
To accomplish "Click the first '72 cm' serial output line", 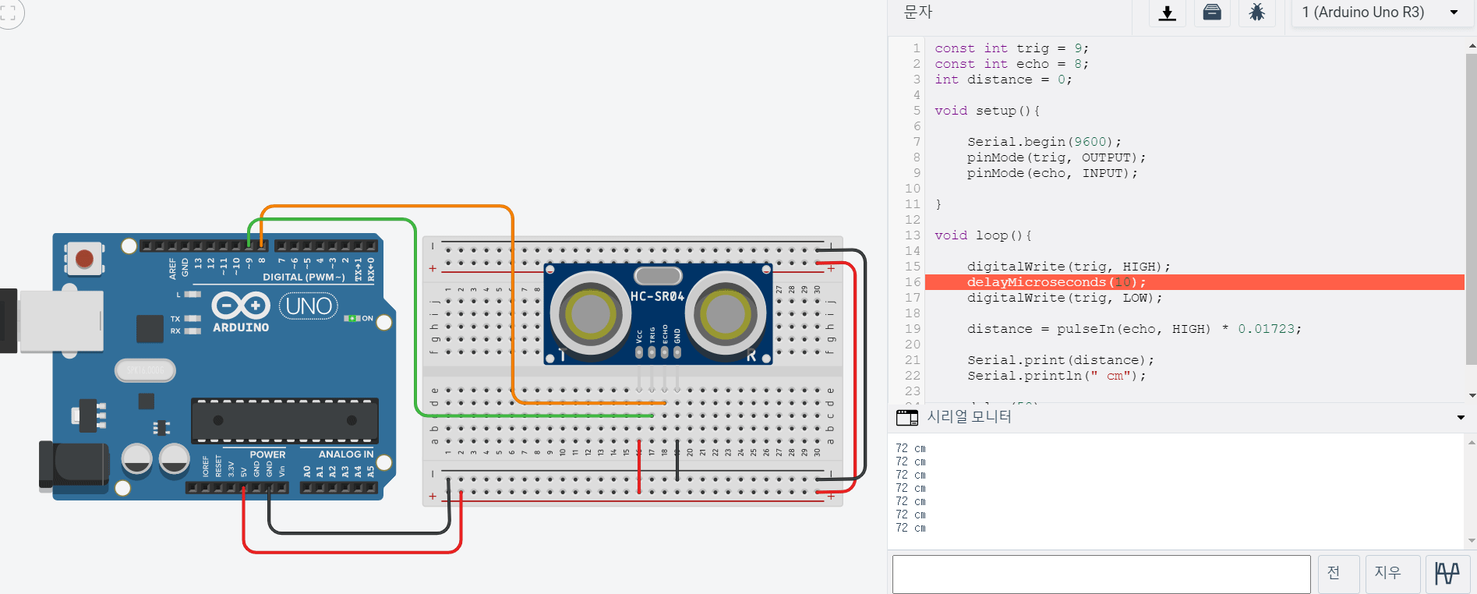I will [910, 448].
